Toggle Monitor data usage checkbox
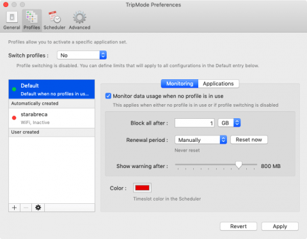The height and width of the screenshot is (239, 307). (x=108, y=96)
